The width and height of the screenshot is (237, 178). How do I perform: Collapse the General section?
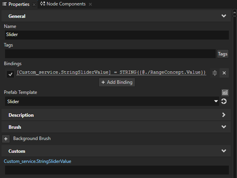[x=224, y=16]
